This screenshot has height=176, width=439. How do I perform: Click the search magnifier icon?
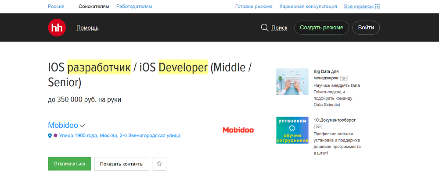point(265,28)
